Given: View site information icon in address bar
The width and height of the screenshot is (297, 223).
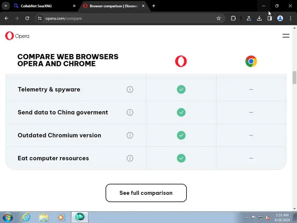Looking at the screenshot, I should point(39,18).
